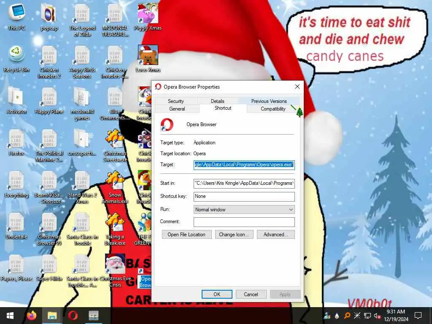Select the Christmas Sweets.exe icon

click(115, 146)
